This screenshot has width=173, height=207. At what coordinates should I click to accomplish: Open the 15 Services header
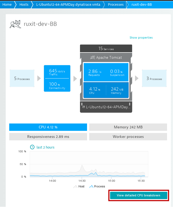pos(106,48)
